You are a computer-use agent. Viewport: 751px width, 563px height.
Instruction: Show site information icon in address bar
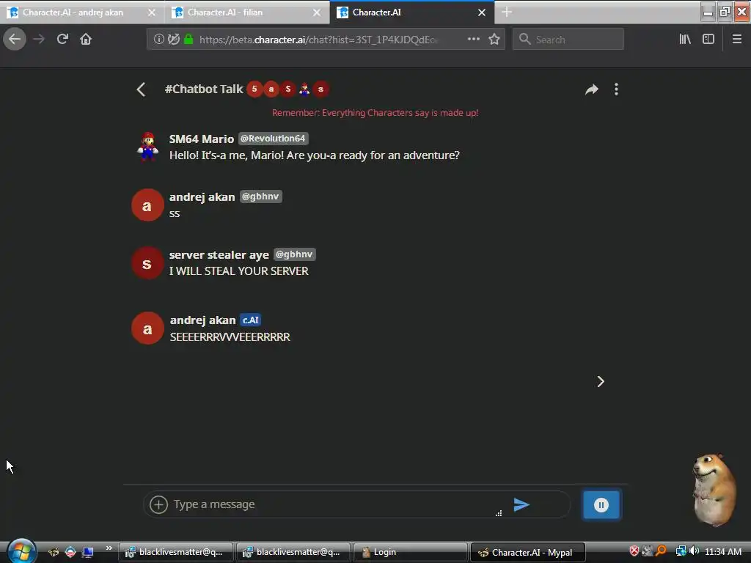point(158,40)
